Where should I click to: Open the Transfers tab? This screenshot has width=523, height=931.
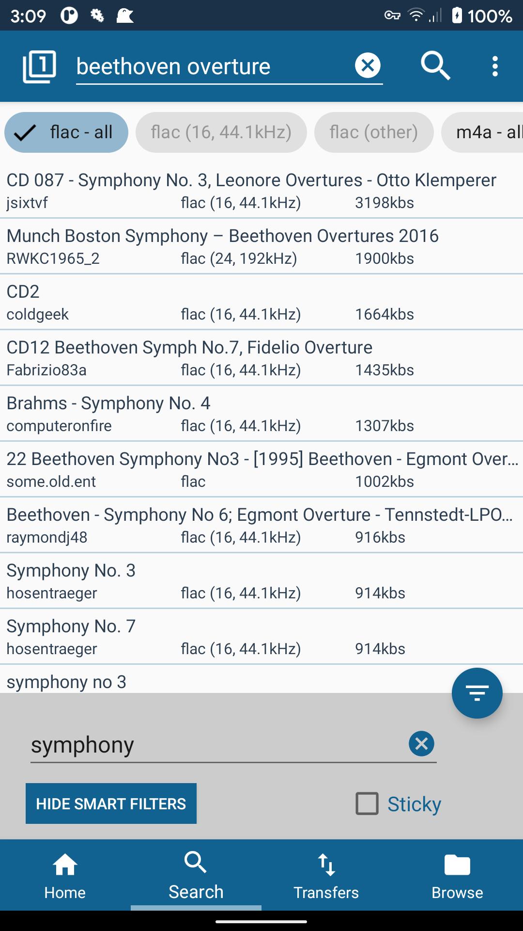click(x=326, y=875)
